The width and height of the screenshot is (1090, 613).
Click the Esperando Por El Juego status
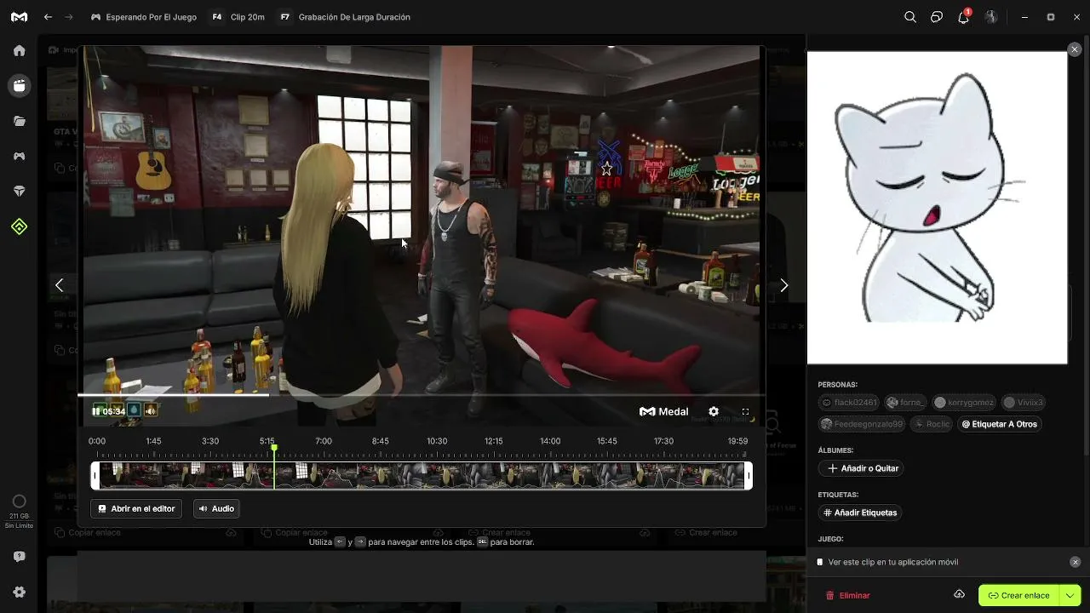pyautogui.click(x=143, y=17)
